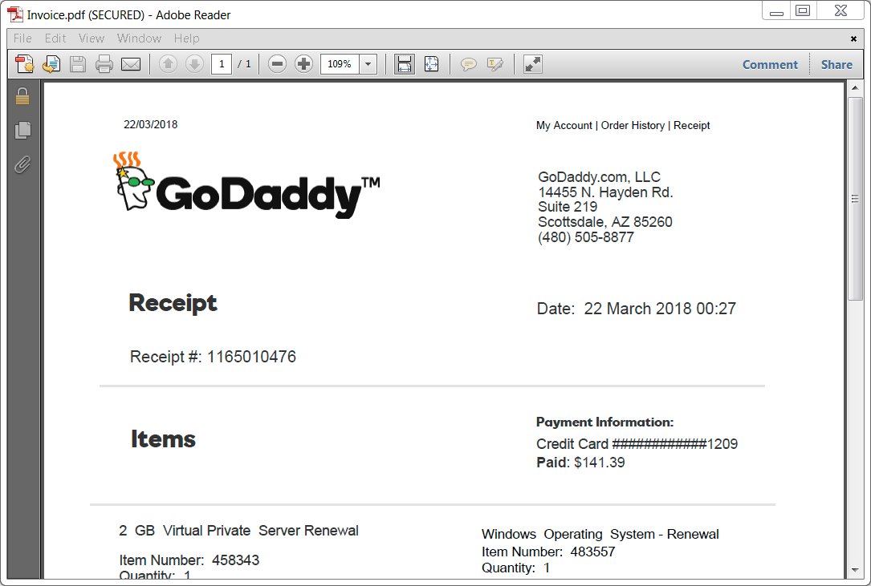This screenshot has height=586, width=871.
Task: Click the Paid: $141.39 amount
Action: click(x=580, y=463)
